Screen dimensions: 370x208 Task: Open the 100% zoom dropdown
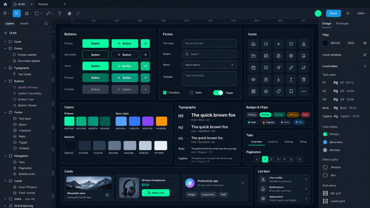click(x=361, y=13)
